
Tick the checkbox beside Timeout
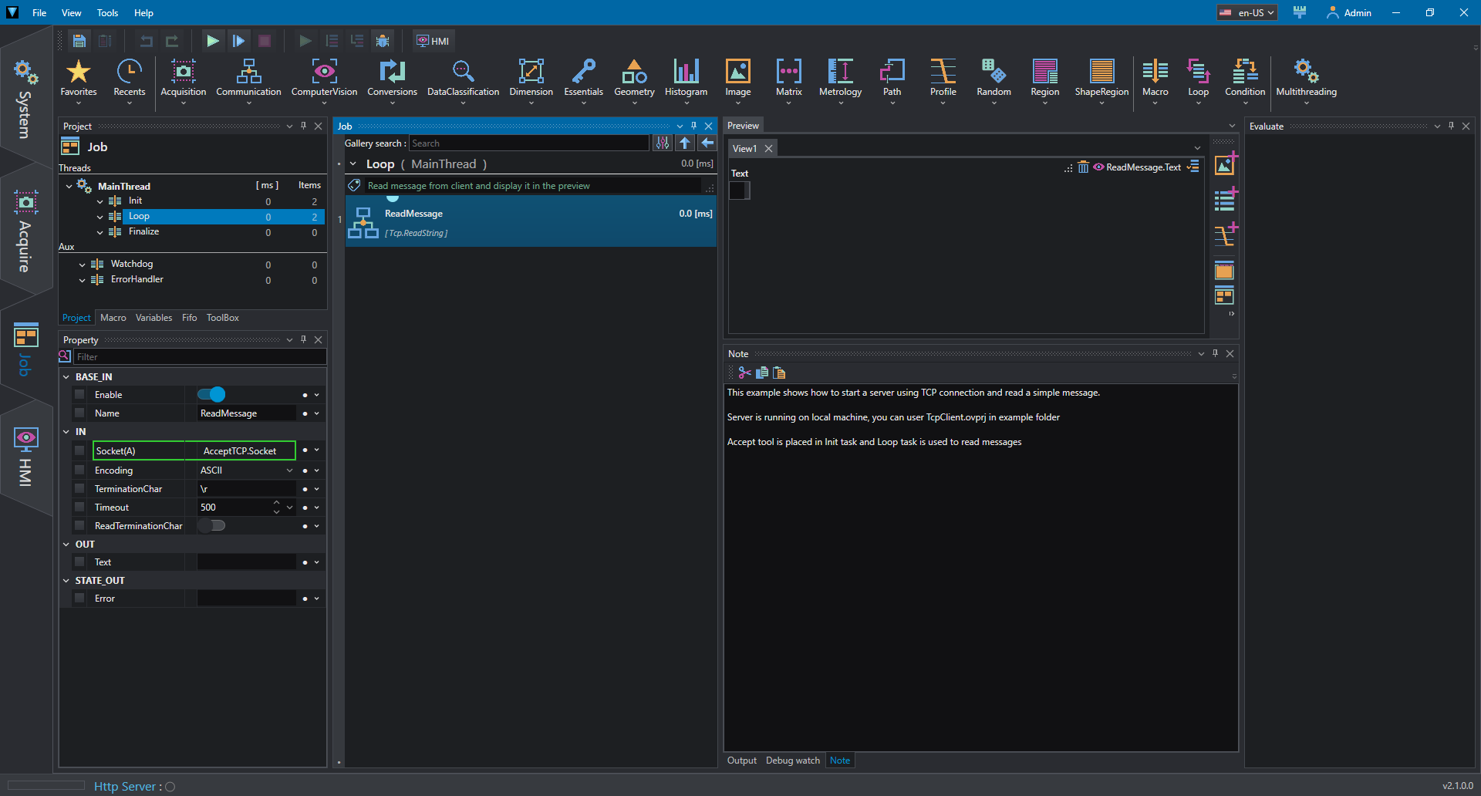point(79,508)
